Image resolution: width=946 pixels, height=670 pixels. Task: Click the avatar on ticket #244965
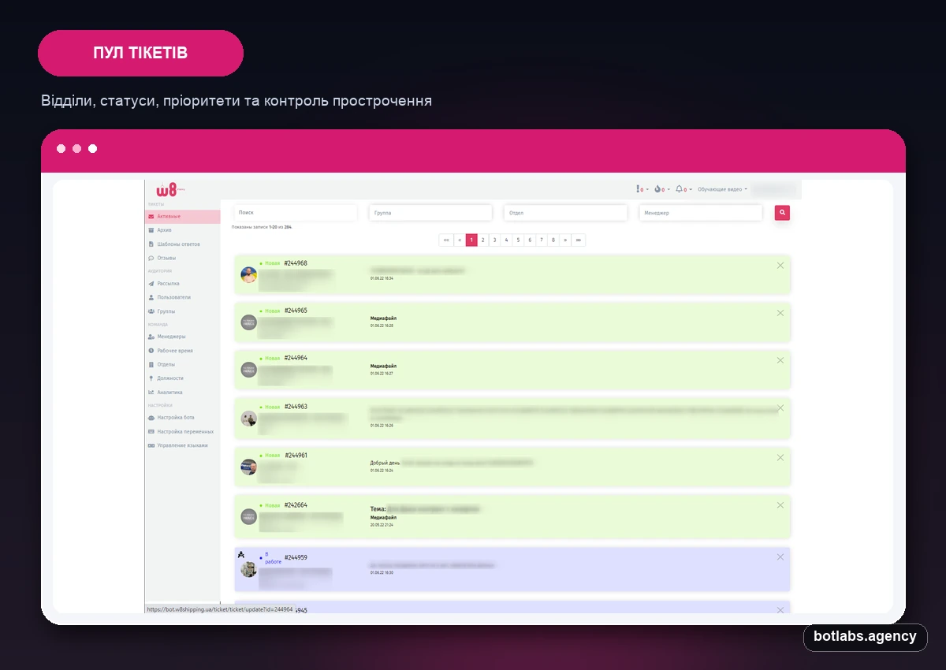point(248,322)
